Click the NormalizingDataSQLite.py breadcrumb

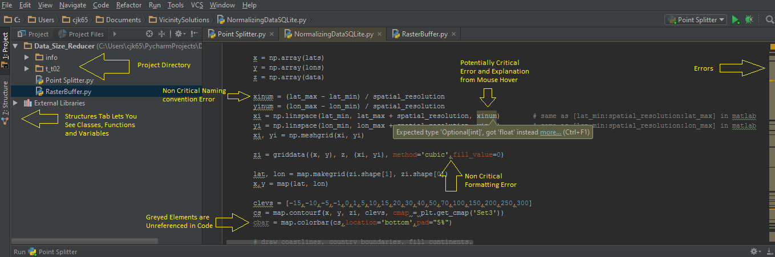point(261,19)
